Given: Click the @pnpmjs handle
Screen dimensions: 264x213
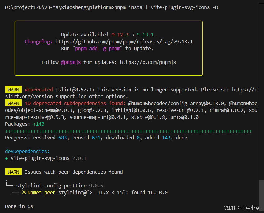Looking at the screenshot, I should pos(70,62).
